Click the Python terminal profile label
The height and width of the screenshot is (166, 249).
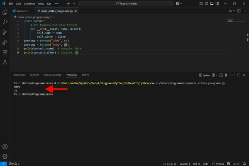(205, 75)
